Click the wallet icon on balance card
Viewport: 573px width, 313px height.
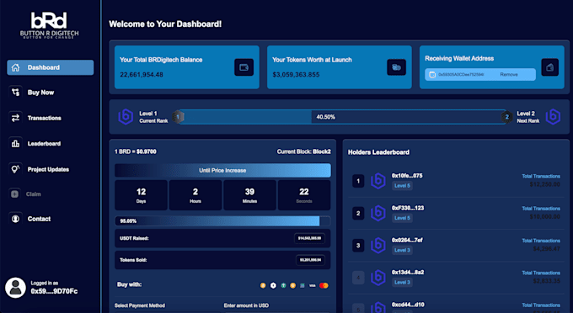pos(244,67)
